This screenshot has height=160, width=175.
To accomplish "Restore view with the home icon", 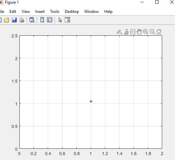I will 159,32.
